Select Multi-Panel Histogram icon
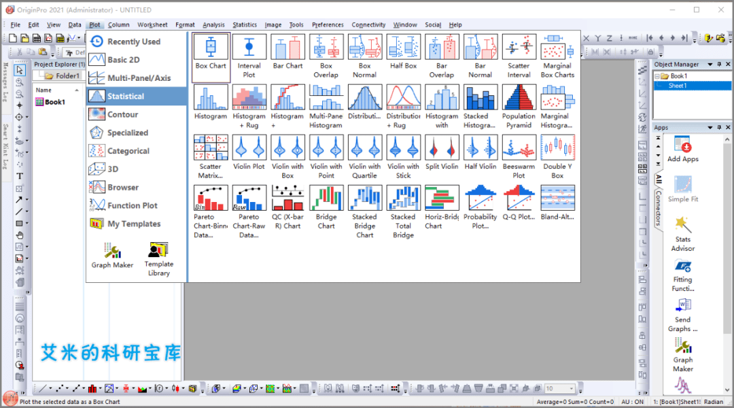 pyautogui.click(x=326, y=106)
